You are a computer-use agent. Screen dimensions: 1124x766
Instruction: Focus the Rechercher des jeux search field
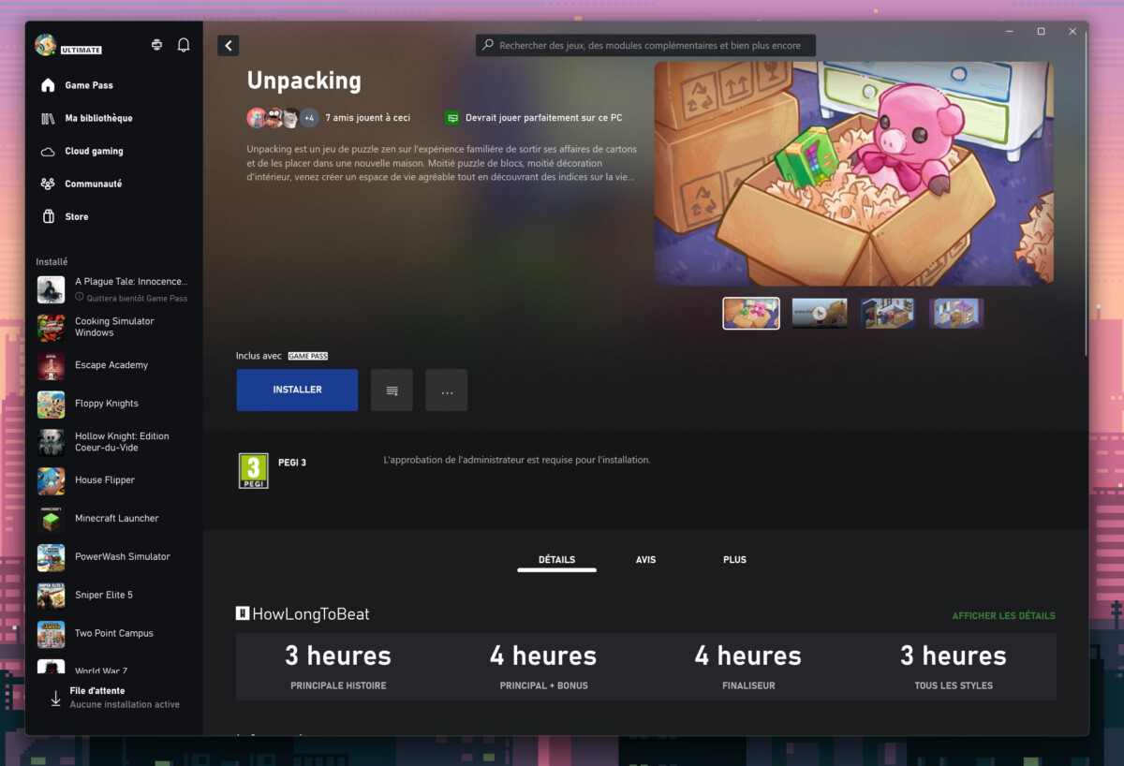coord(646,45)
